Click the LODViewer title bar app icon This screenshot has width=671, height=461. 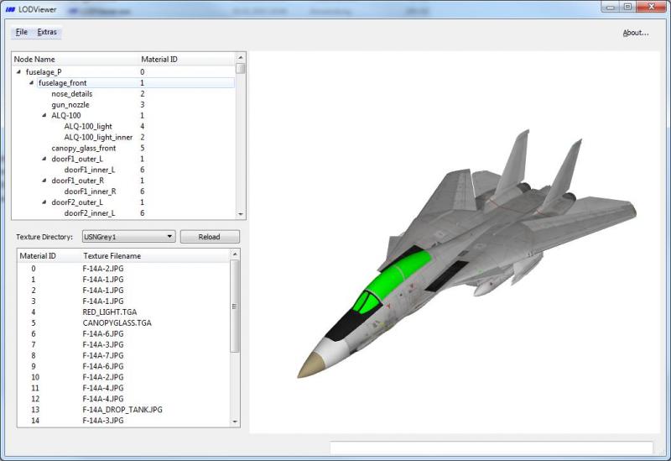pos(10,9)
